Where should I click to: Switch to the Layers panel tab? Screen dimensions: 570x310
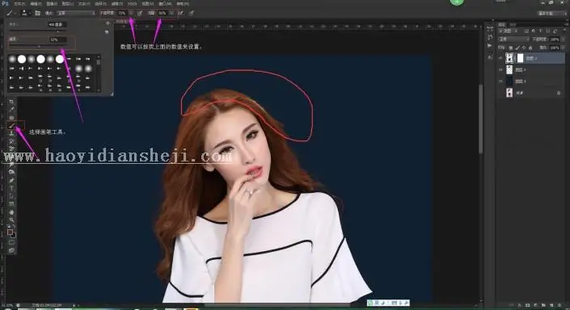pos(501,25)
